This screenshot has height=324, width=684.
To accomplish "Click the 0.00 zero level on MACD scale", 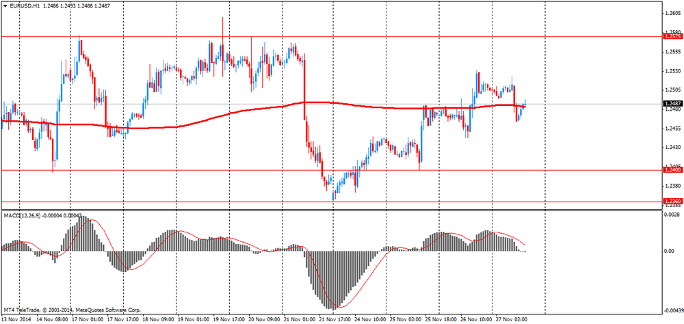I will point(669,252).
